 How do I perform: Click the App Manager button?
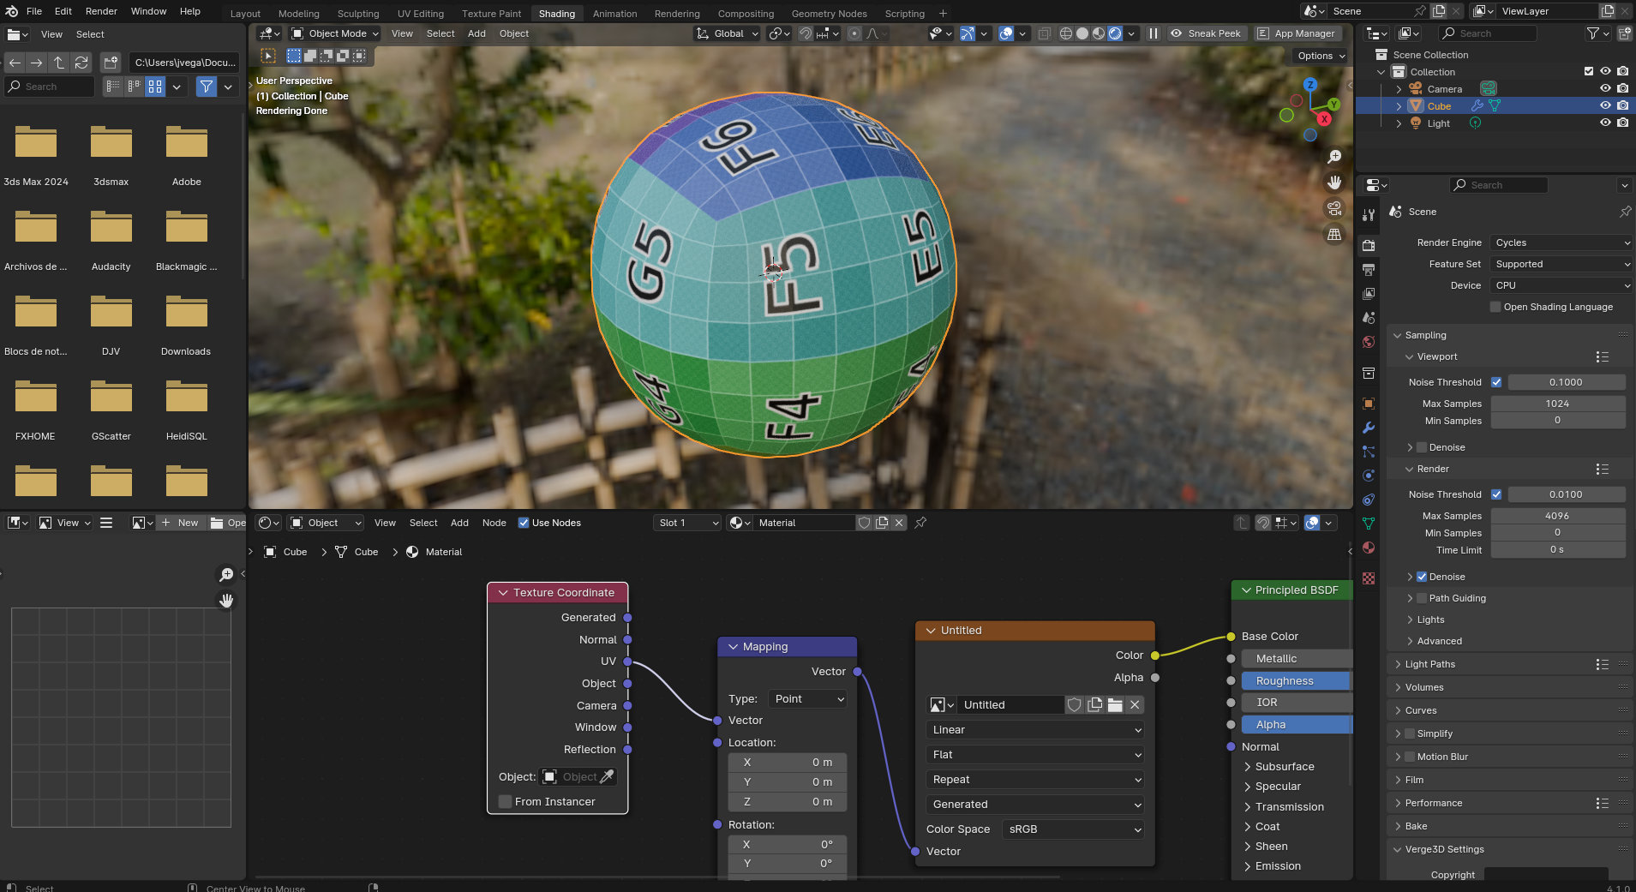(x=1297, y=33)
